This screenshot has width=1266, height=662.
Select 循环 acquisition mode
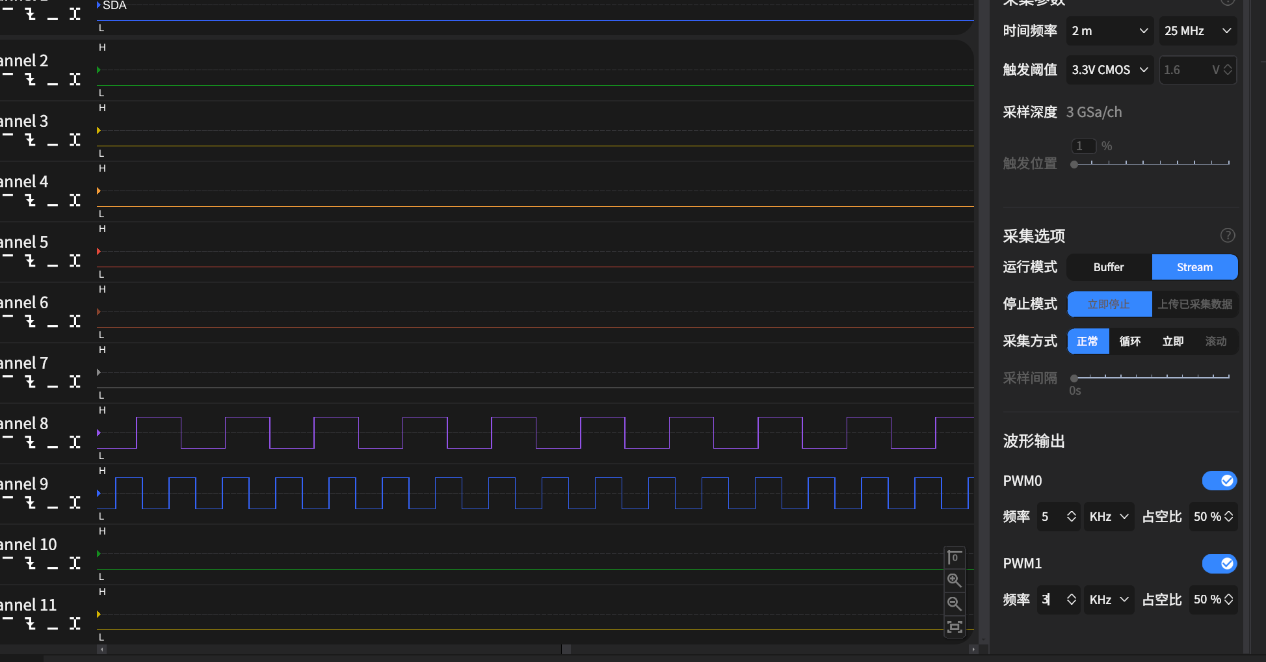1129,341
